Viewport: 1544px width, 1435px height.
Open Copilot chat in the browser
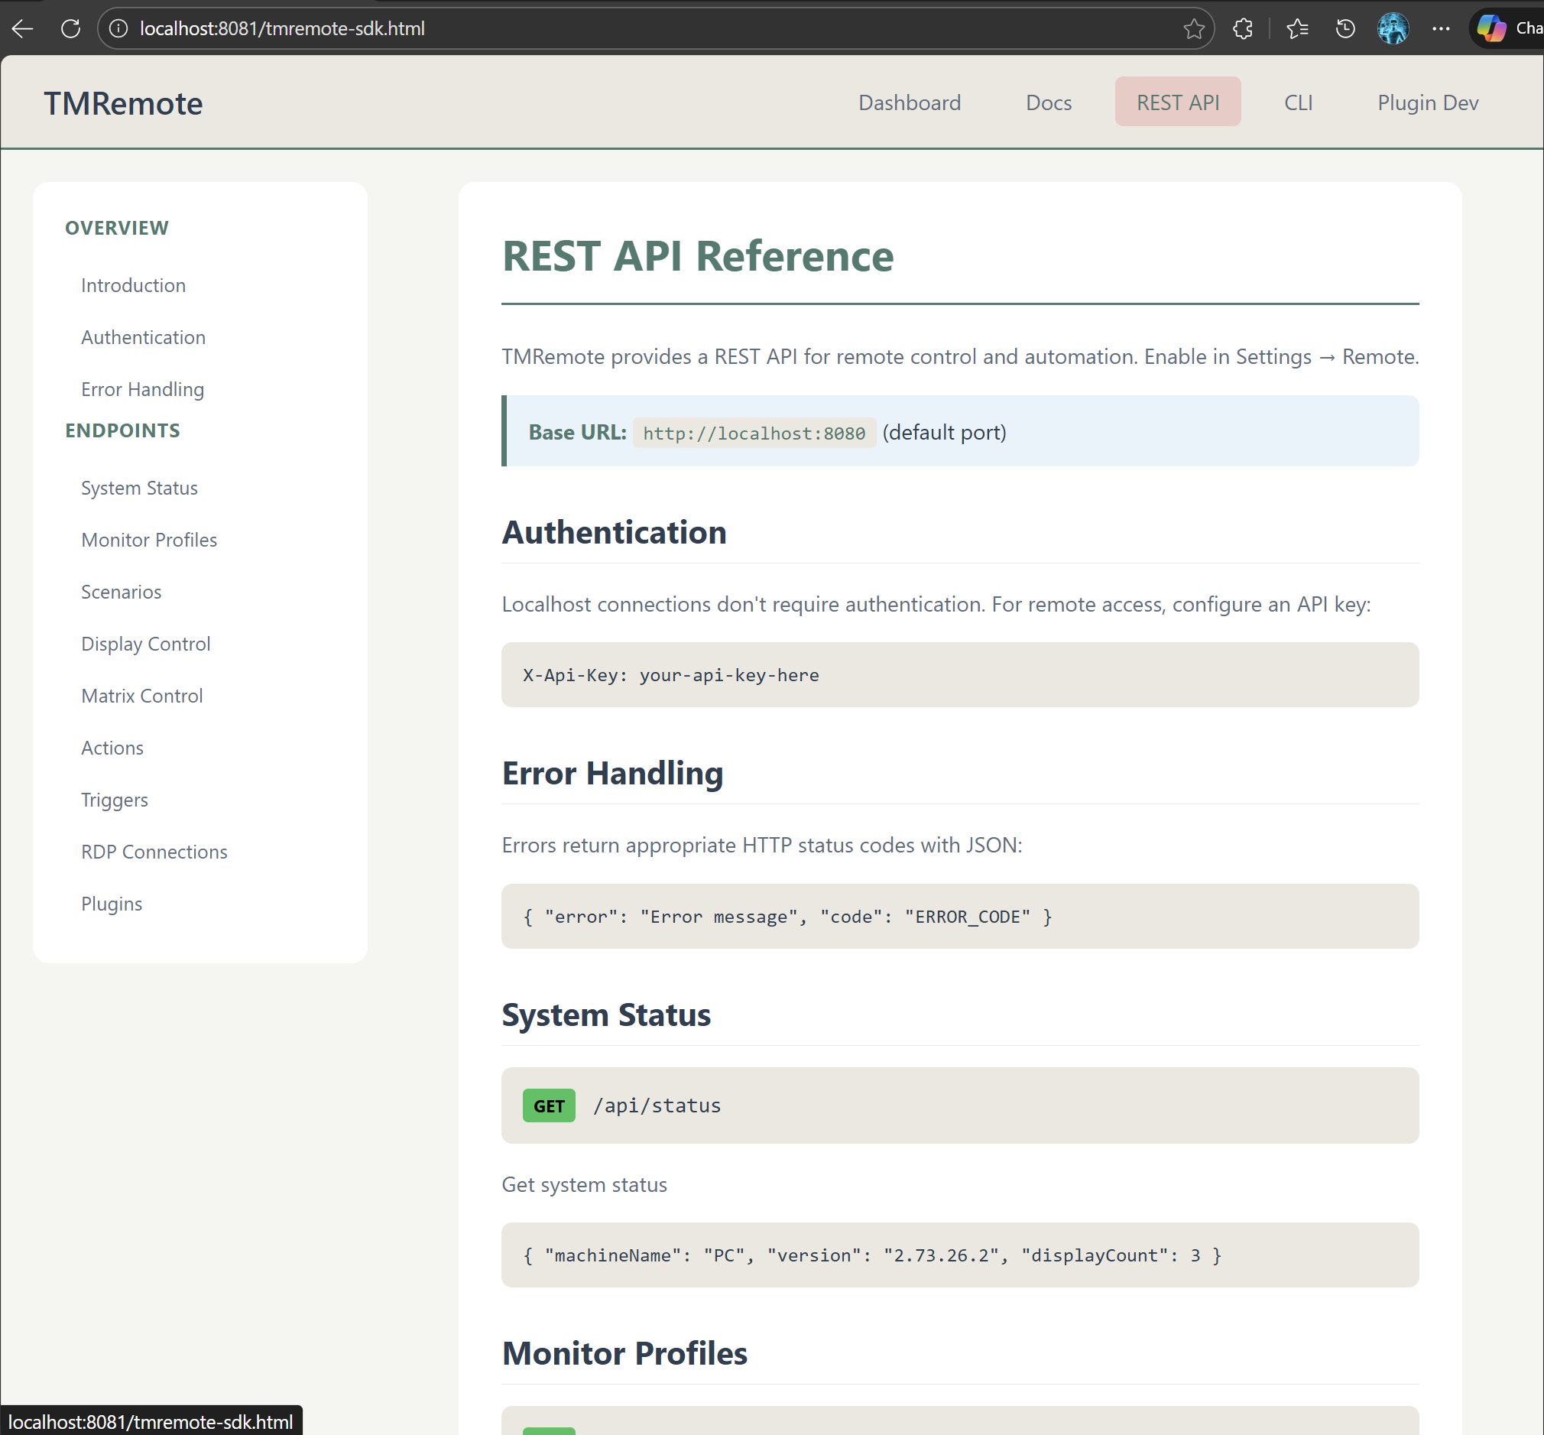pos(1492,28)
